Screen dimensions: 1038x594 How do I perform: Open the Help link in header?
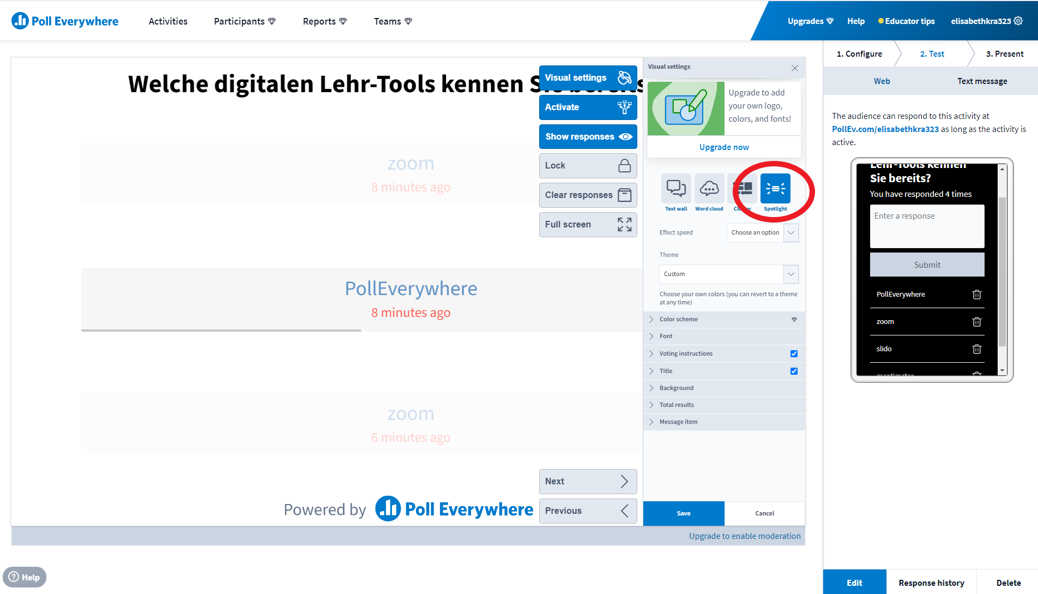pyautogui.click(x=856, y=21)
